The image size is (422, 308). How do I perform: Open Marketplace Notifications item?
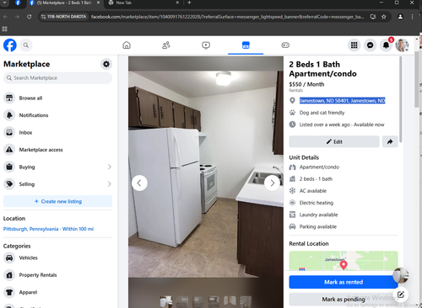(x=57, y=115)
